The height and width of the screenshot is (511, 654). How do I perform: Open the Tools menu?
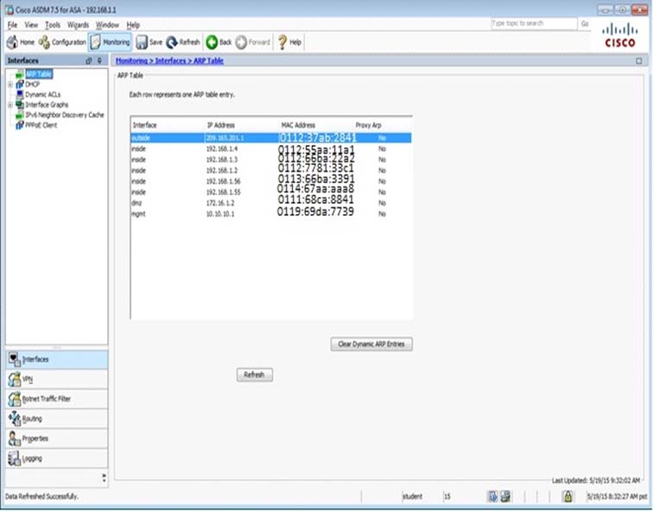click(x=53, y=25)
